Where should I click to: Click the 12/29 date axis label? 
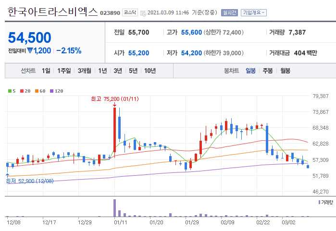(85, 222)
